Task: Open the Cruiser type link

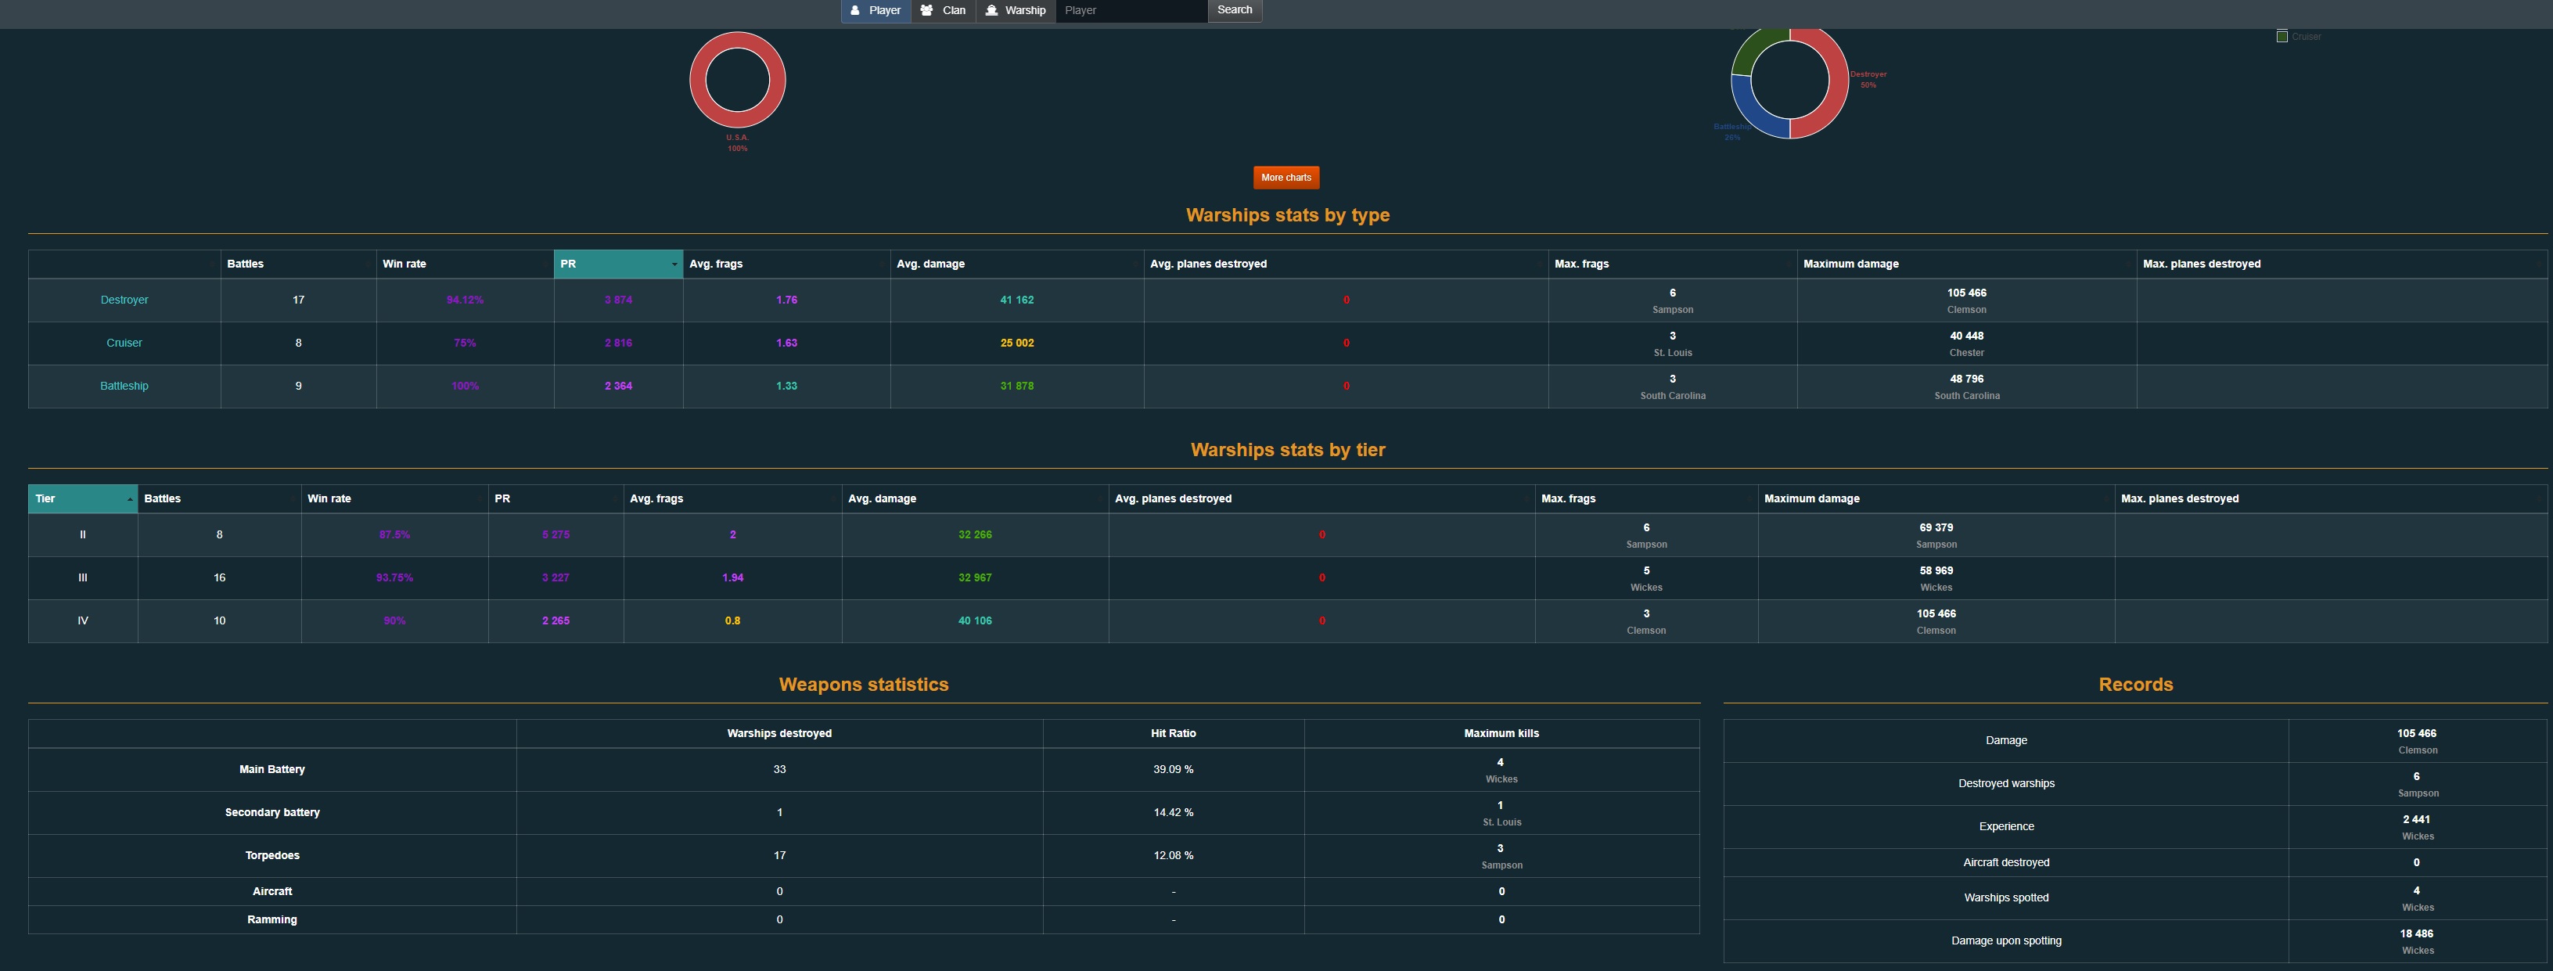Action: coord(124,343)
